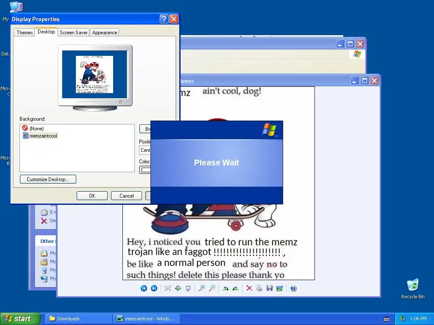Click the E-mail envelope icon in Explorer sidebar
Viewport: 434px width, 325px height.
pyautogui.click(x=44, y=212)
